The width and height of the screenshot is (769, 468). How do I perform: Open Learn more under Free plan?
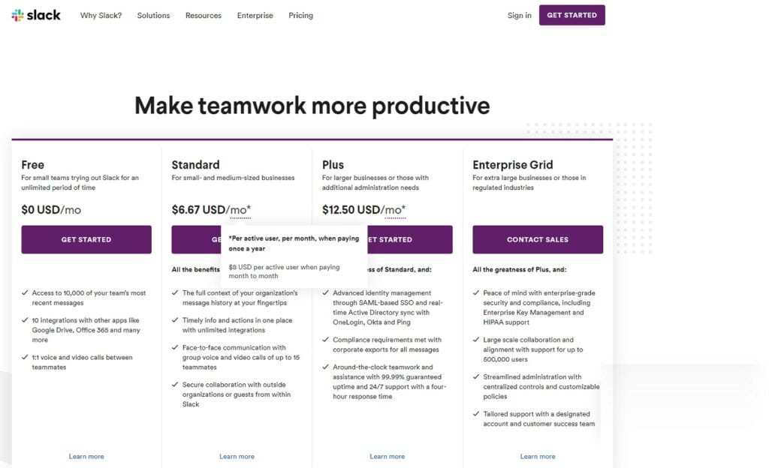(x=86, y=456)
